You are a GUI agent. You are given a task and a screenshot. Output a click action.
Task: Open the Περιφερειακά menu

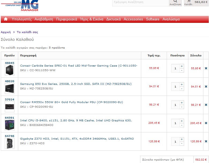(x=66, y=19)
